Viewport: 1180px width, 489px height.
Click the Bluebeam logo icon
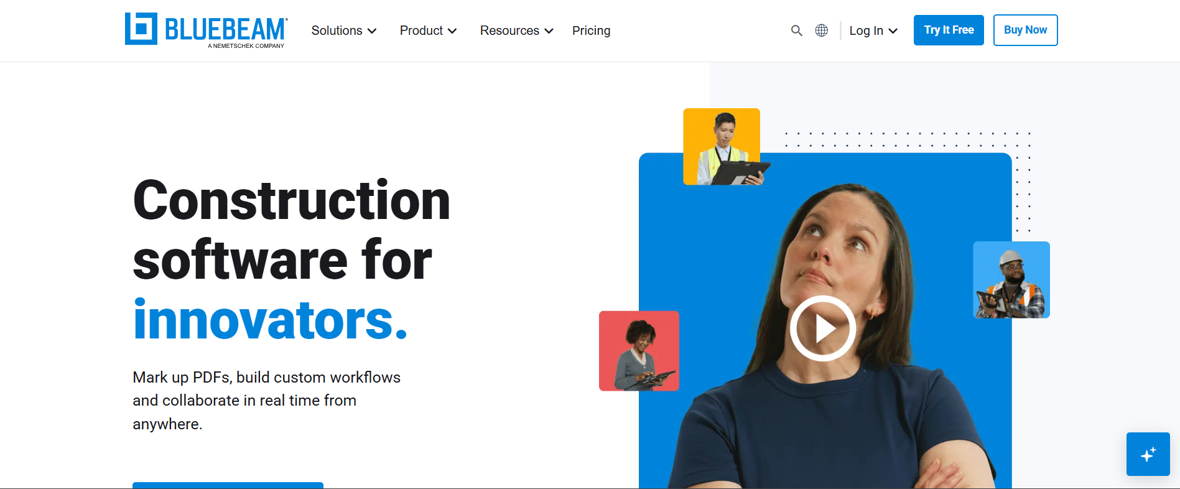tap(141, 29)
